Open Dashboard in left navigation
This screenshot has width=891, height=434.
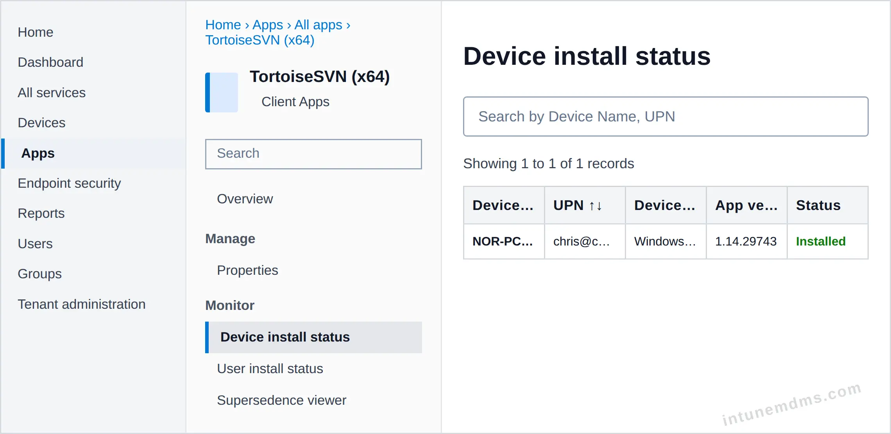pos(50,62)
